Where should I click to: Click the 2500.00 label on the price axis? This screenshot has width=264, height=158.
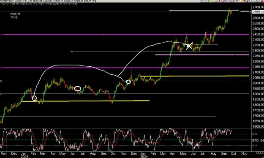click(x=258, y=29)
